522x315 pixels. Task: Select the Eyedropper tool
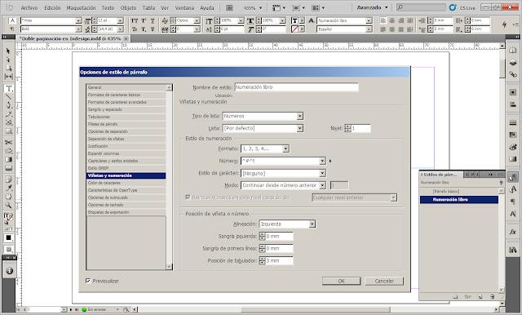click(8, 189)
